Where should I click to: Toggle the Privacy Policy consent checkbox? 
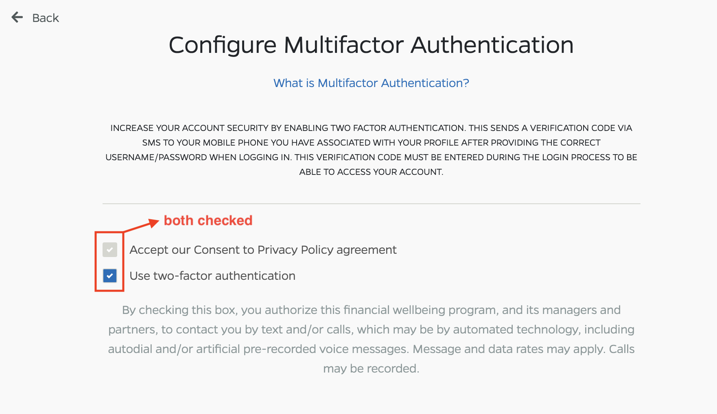click(x=110, y=250)
